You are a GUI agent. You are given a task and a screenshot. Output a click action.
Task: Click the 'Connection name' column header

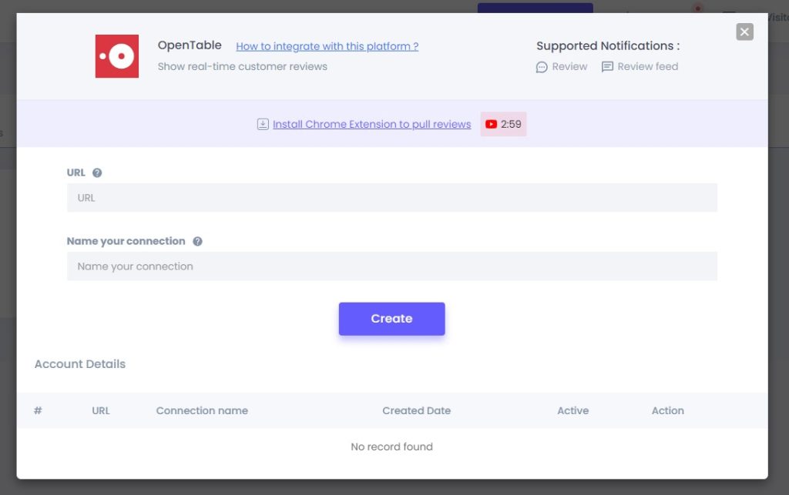(202, 410)
